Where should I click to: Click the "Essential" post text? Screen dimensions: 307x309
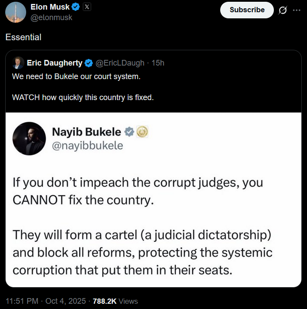23,37
